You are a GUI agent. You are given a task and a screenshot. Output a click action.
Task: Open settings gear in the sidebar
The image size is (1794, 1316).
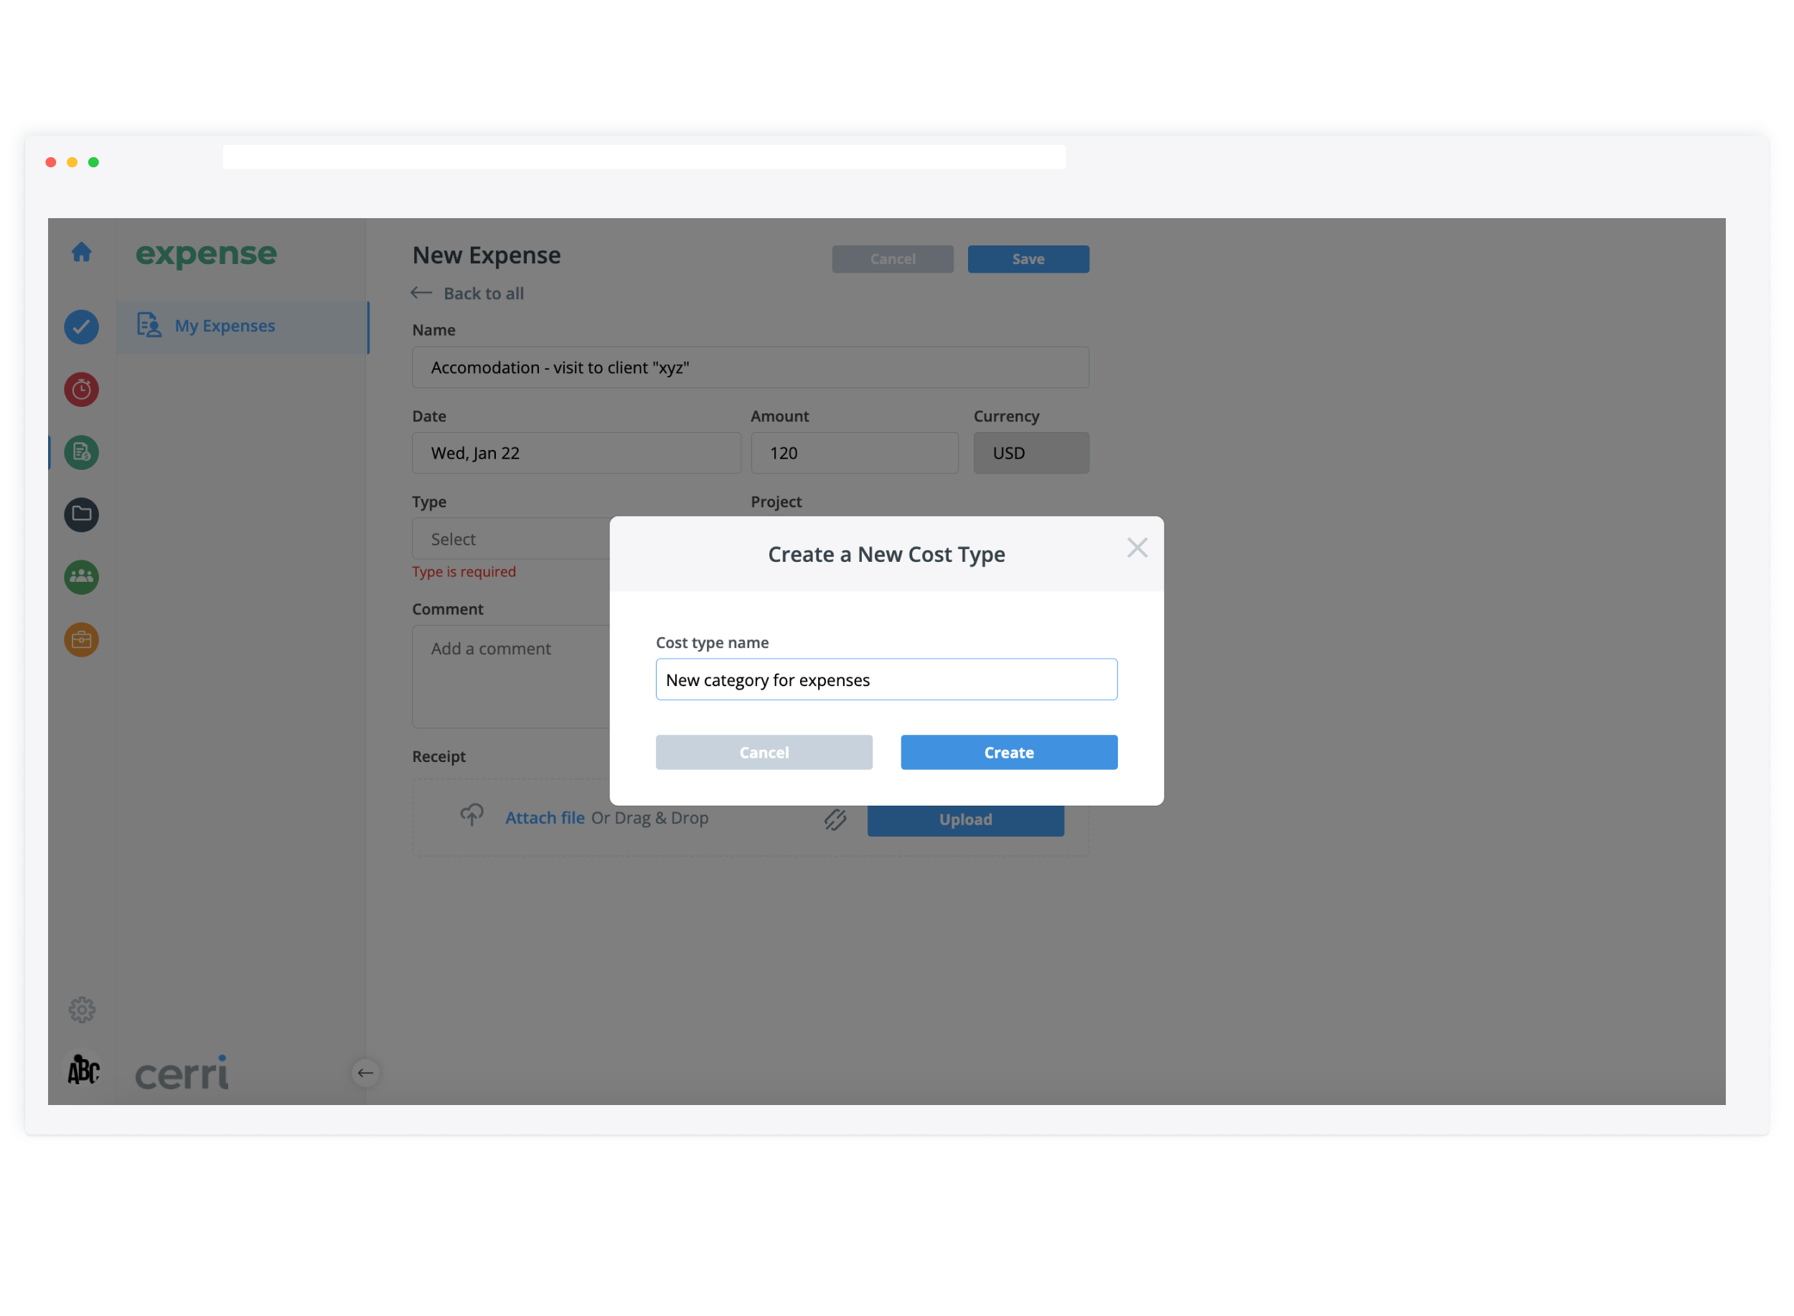[x=81, y=1010]
